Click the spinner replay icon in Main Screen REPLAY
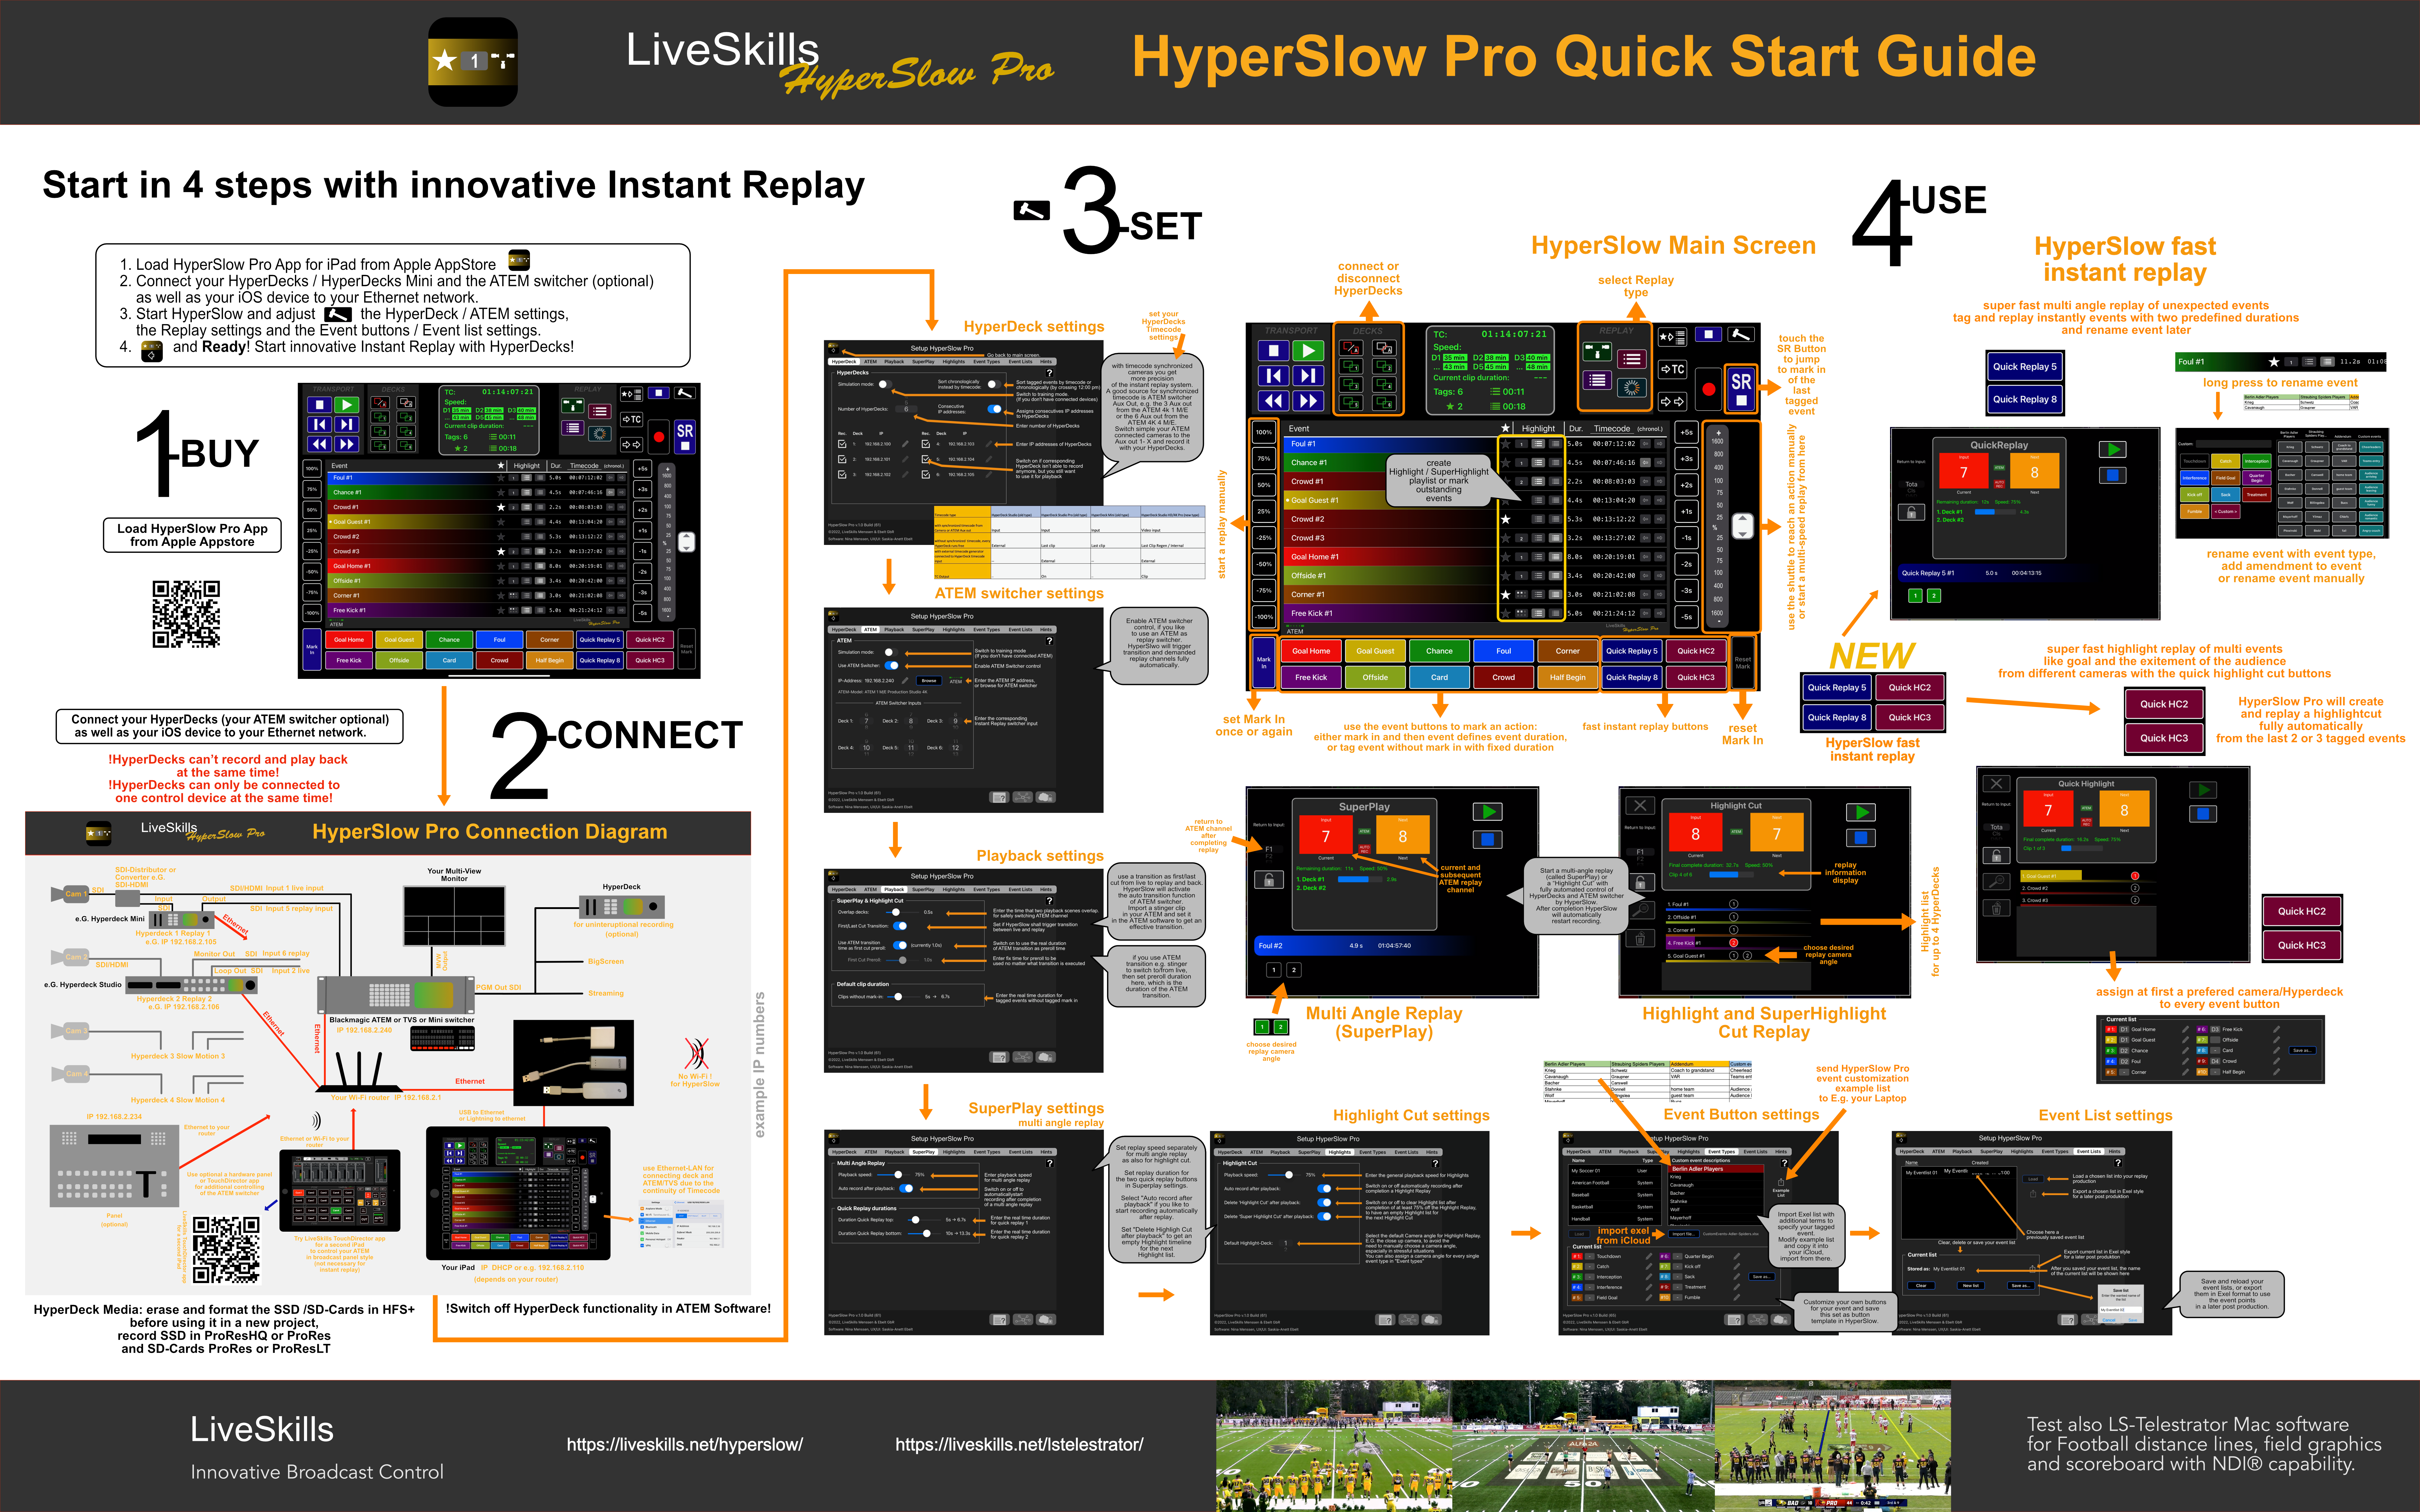The image size is (2420, 1512). [1632, 388]
